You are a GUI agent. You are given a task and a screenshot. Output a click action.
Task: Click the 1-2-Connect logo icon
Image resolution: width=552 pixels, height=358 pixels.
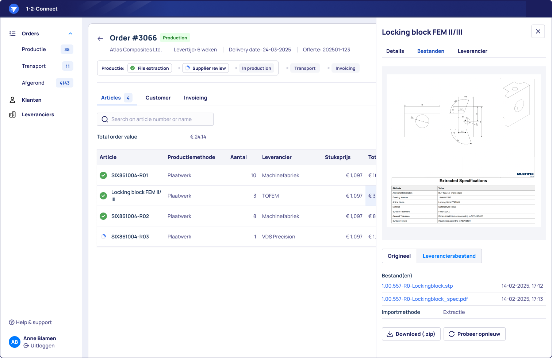[14, 9]
